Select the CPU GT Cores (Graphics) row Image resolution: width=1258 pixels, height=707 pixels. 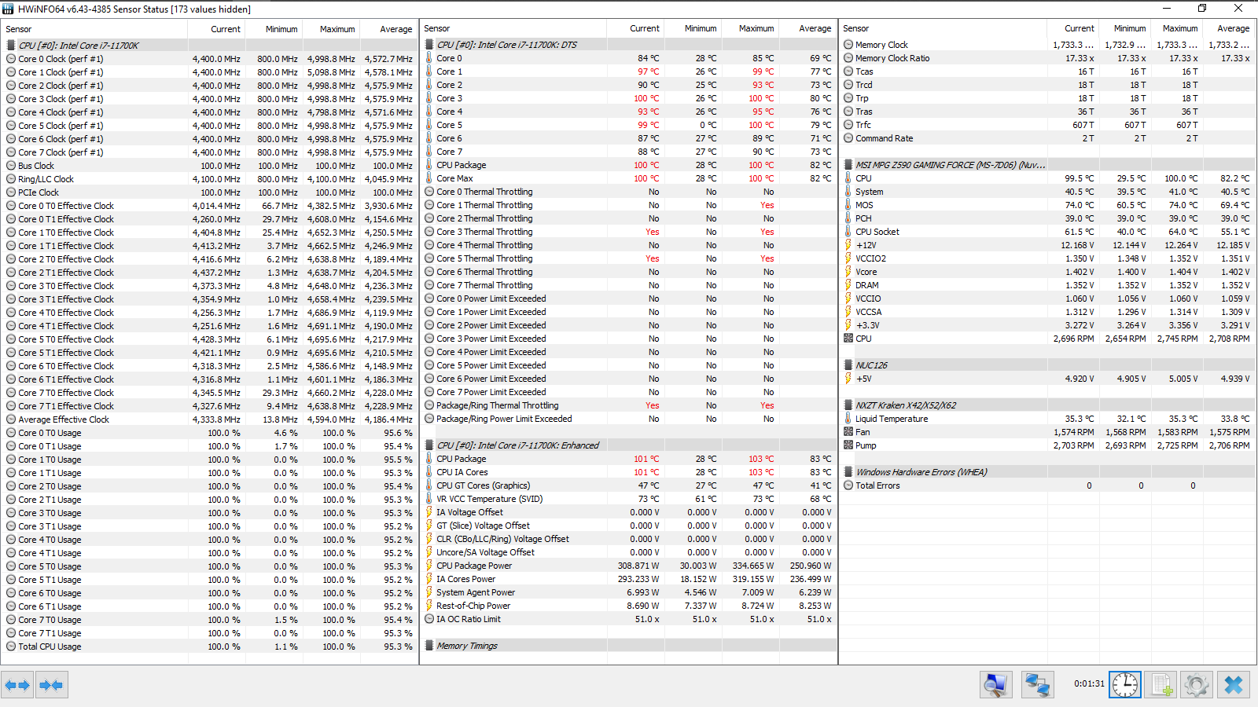point(628,485)
